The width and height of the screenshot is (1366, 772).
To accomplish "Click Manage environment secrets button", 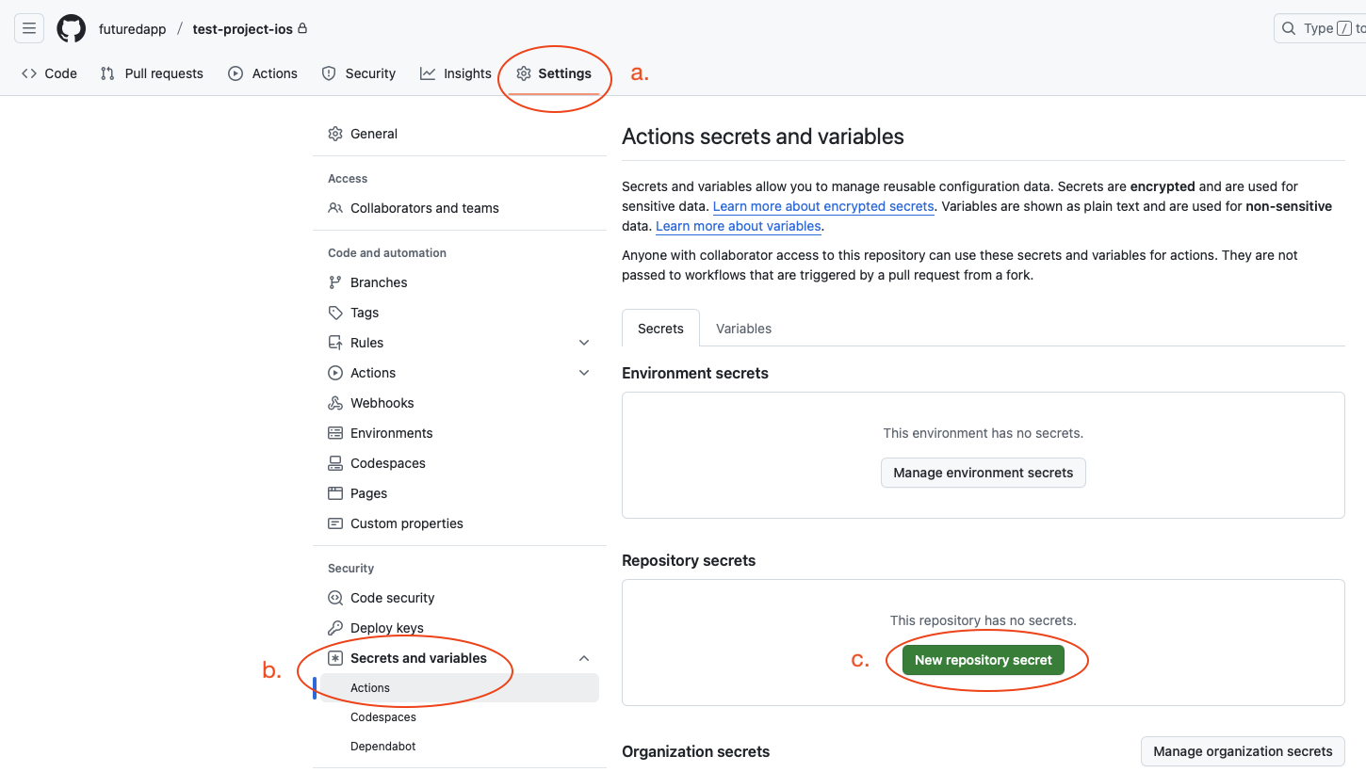I will click(983, 473).
